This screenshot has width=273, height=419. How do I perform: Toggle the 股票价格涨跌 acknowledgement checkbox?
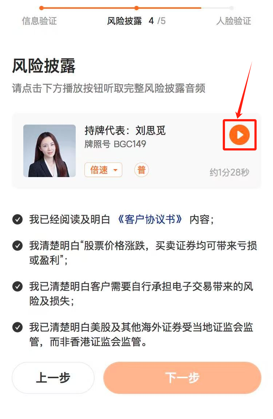(x=17, y=246)
